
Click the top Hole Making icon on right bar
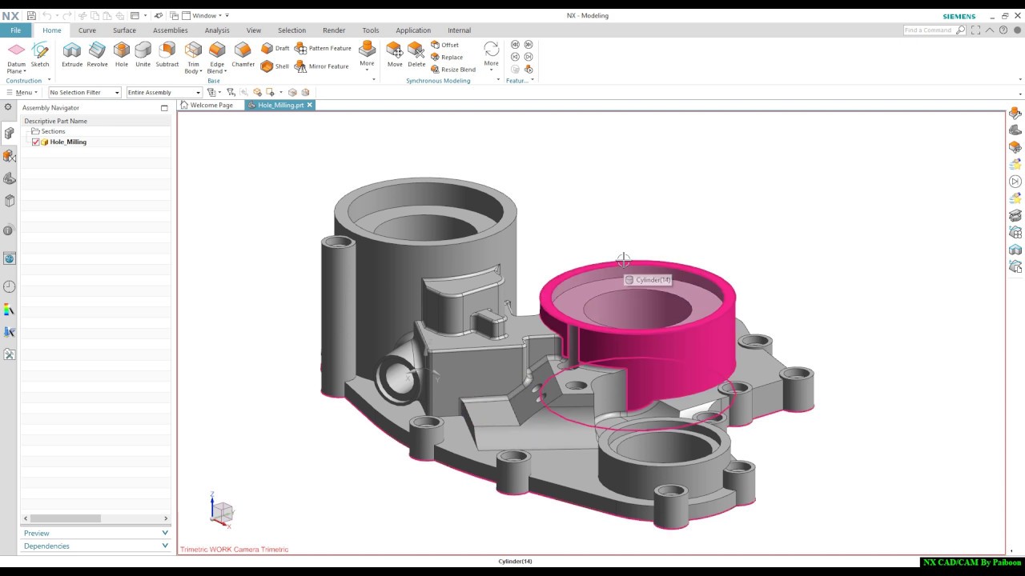point(1015,114)
